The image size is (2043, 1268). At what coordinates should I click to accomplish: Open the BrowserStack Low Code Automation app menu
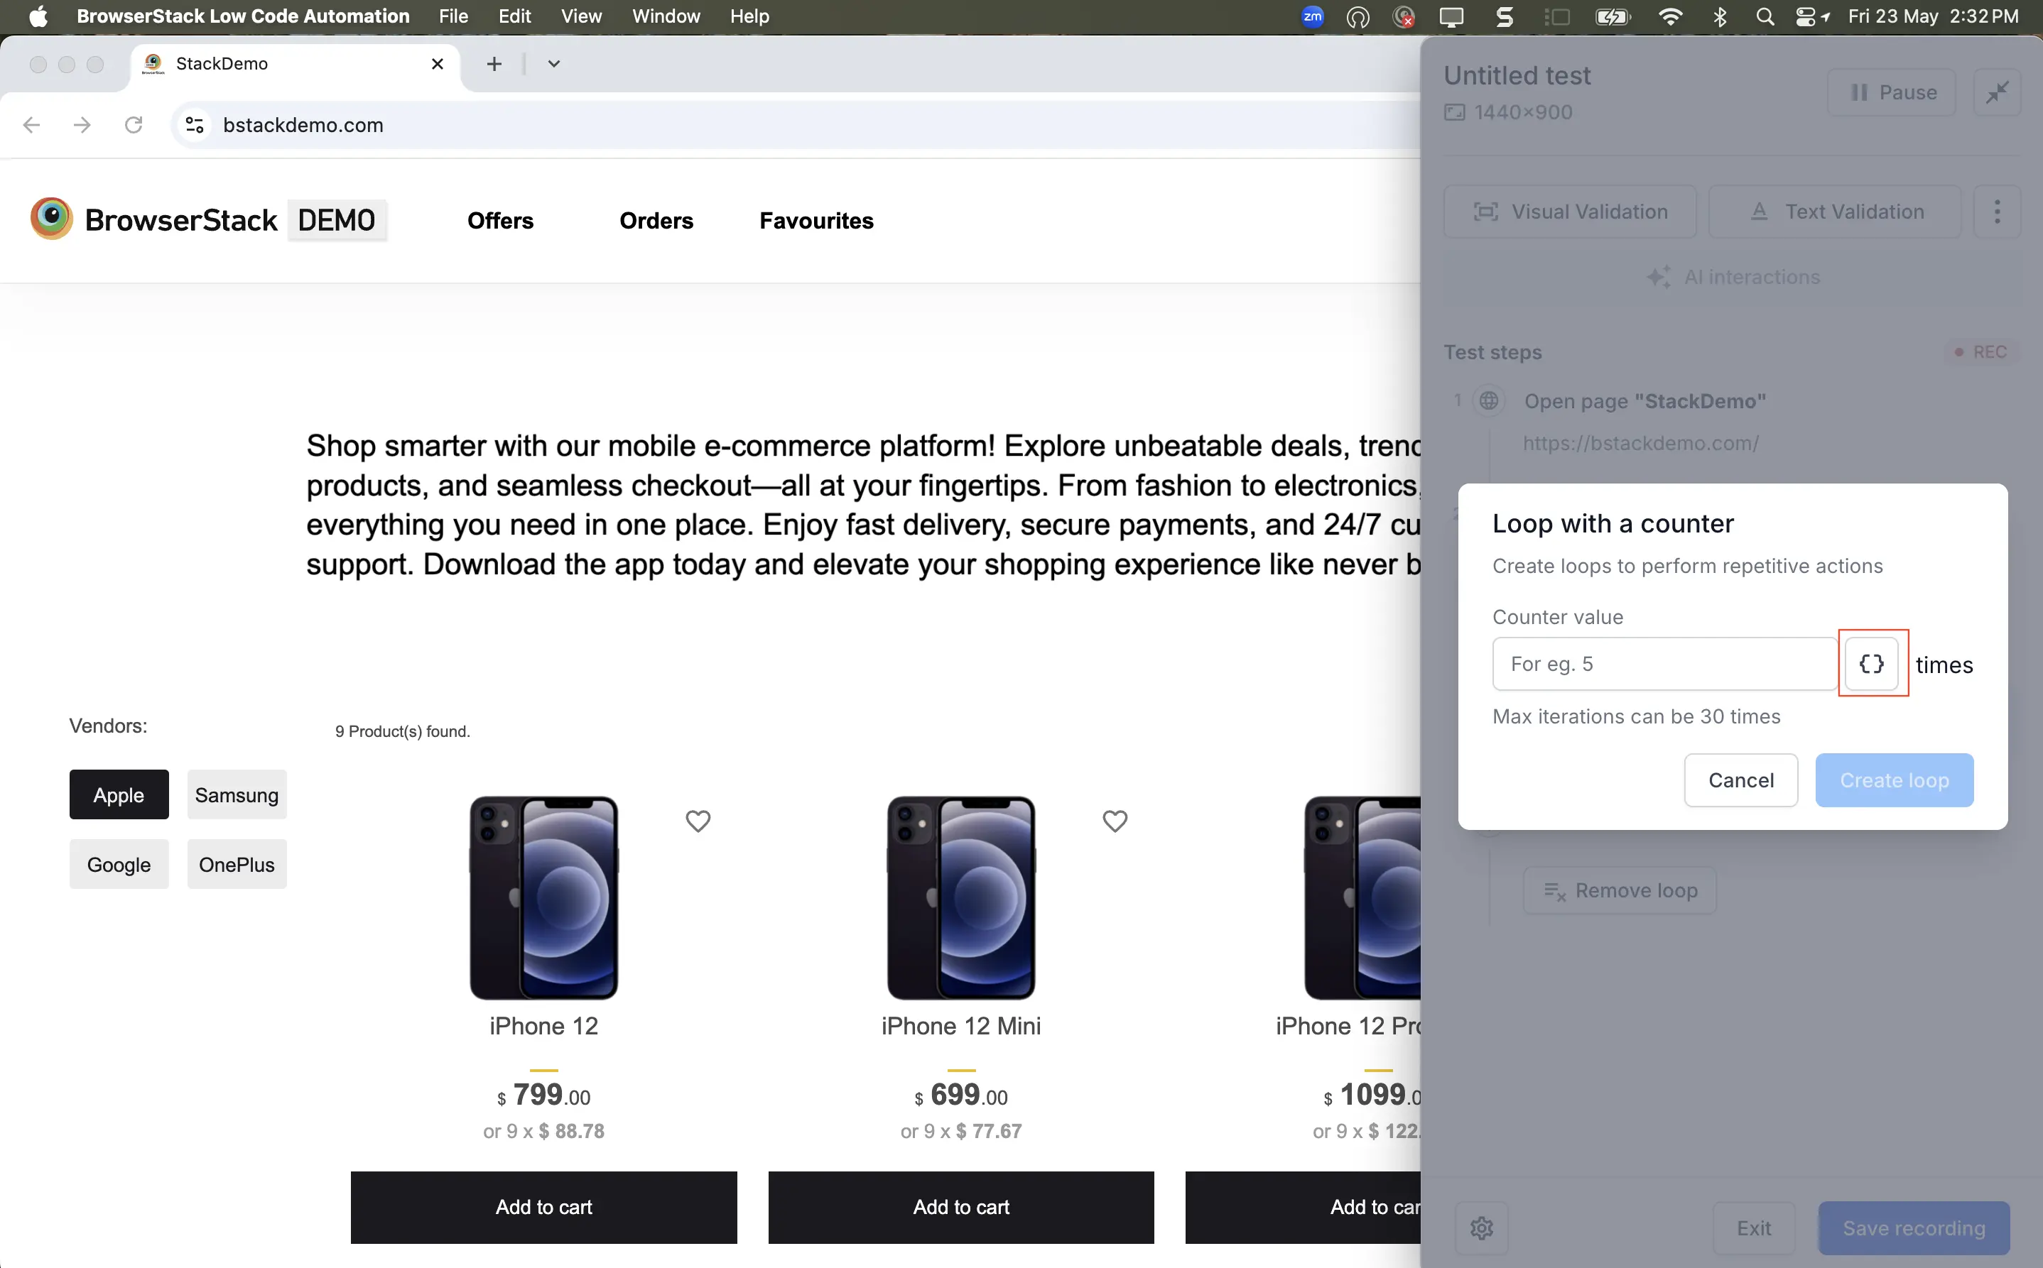click(244, 16)
